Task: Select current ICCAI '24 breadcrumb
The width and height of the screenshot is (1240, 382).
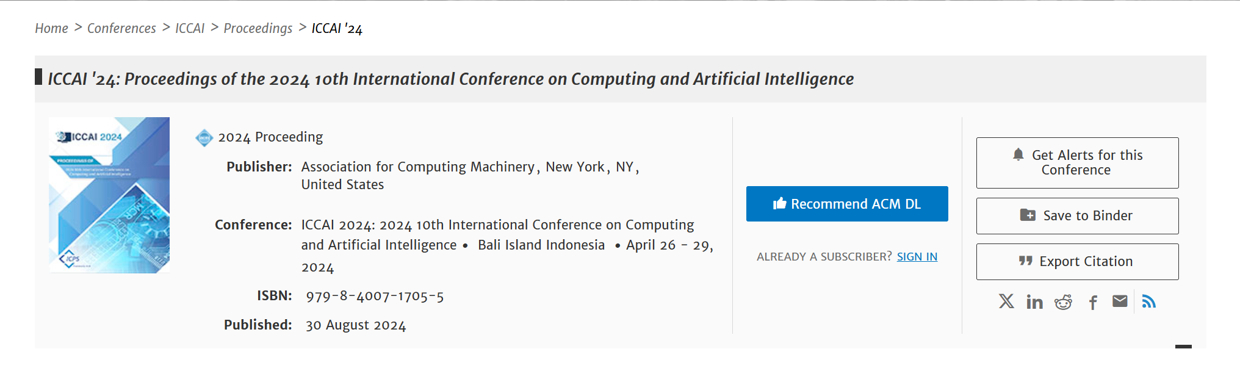Action: click(x=337, y=29)
